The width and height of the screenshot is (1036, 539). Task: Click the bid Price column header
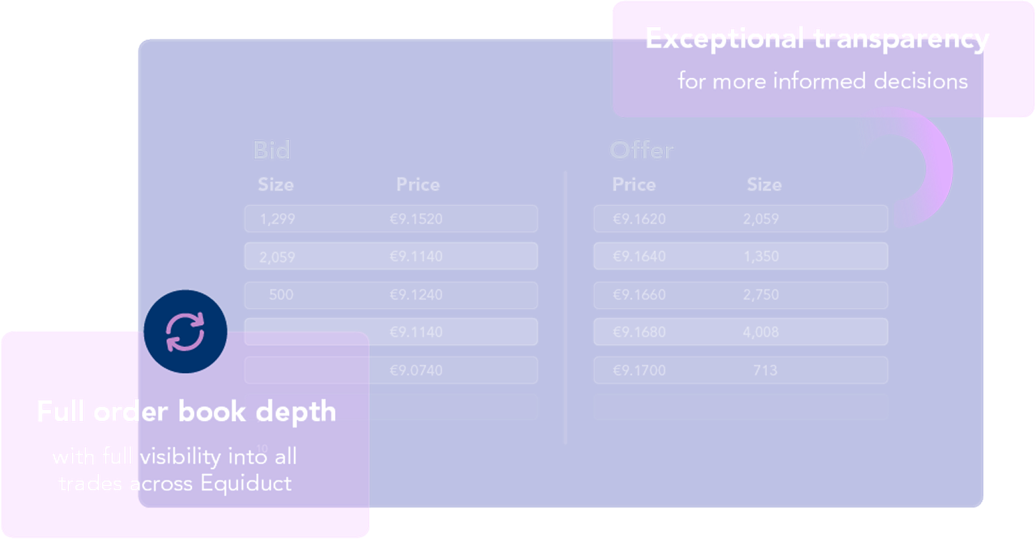(x=418, y=185)
